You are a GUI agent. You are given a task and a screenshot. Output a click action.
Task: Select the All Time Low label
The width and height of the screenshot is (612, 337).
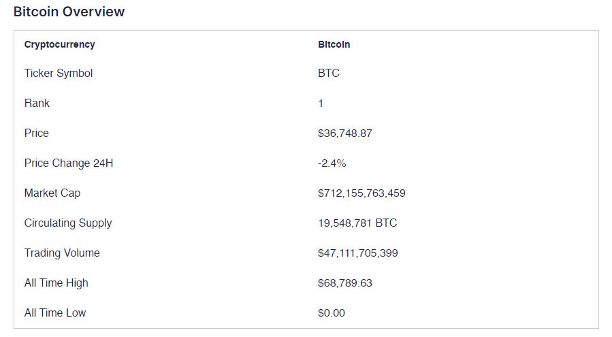[x=55, y=313]
